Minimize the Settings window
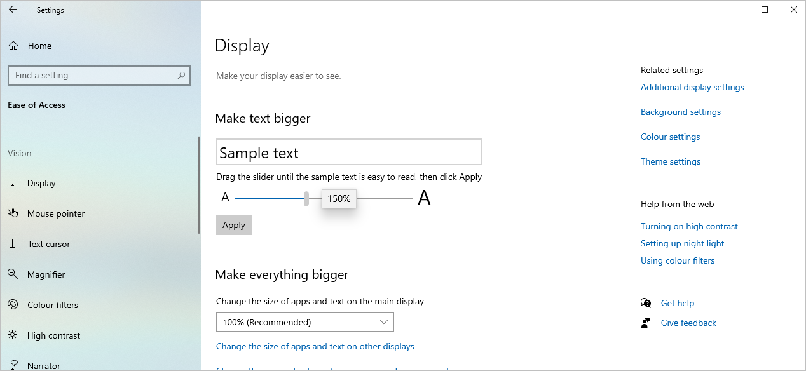 click(x=735, y=10)
